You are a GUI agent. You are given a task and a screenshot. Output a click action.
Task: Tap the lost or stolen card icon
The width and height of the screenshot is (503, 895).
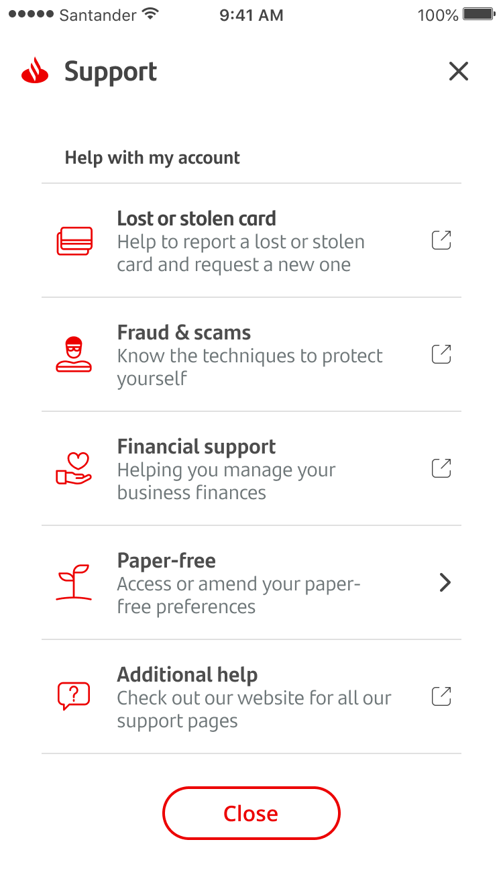[x=74, y=241]
